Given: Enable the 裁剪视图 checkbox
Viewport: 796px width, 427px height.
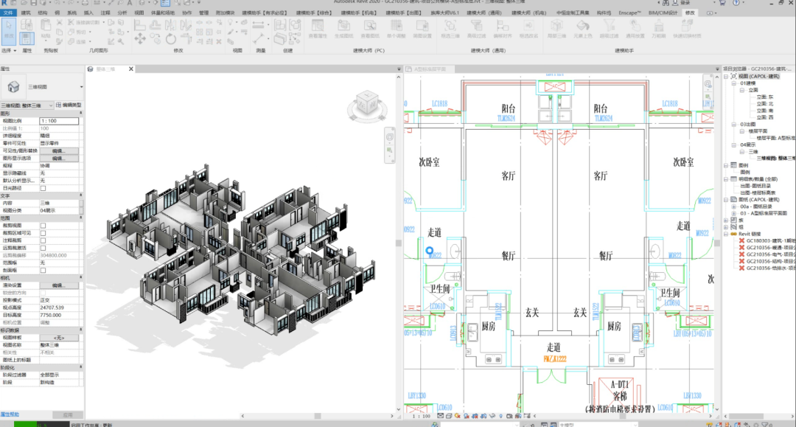Looking at the screenshot, I should (x=43, y=226).
